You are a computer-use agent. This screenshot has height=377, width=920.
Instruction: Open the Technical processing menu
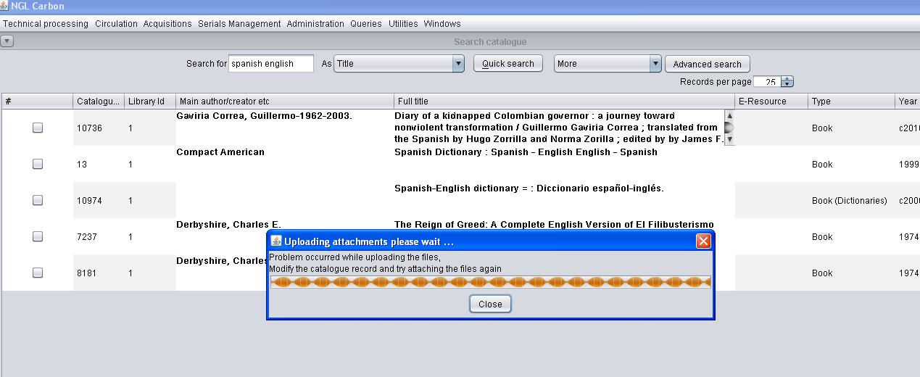coord(46,24)
